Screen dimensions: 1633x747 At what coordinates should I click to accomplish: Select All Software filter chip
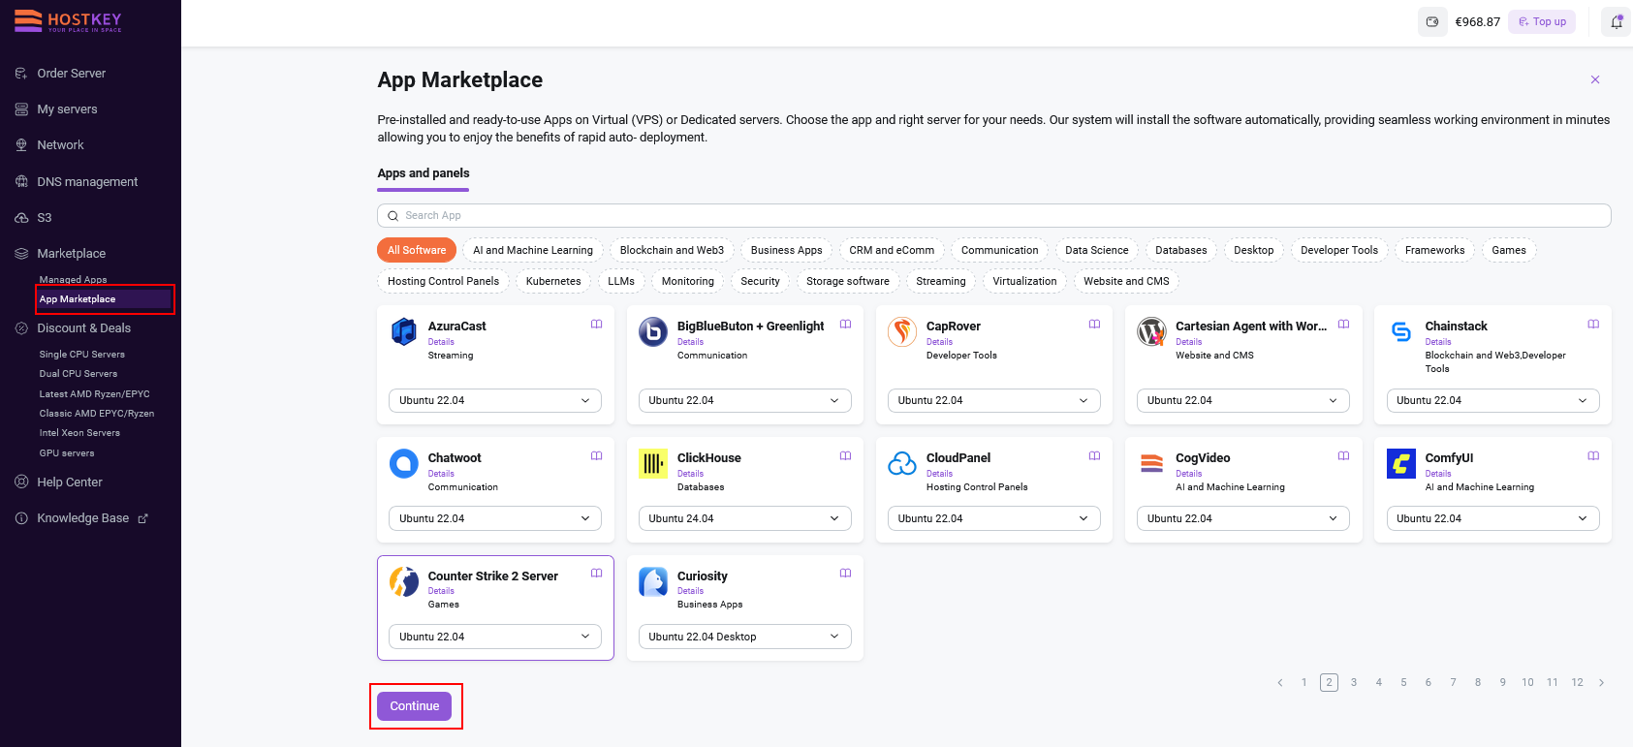click(x=417, y=250)
